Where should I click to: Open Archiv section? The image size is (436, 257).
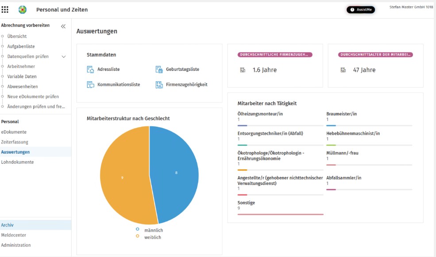pyautogui.click(x=35, y=225)
